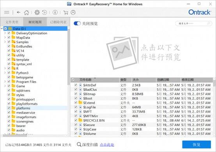Screen dimensions: 216x152
Task: Open the user account icon
Action: [73, 12]
